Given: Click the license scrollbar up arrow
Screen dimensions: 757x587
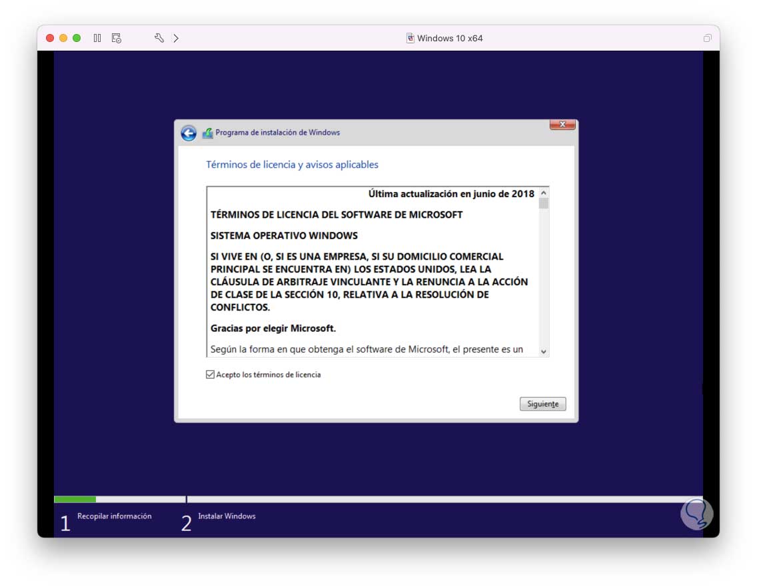Looking at the screenshot, I should (544, 193).
